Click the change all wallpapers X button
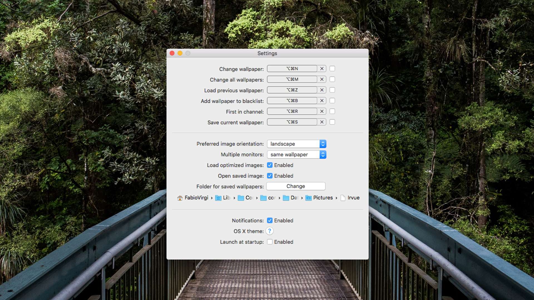Image resolution: width=534 pixels, height=300 pixels. (322, 79)
